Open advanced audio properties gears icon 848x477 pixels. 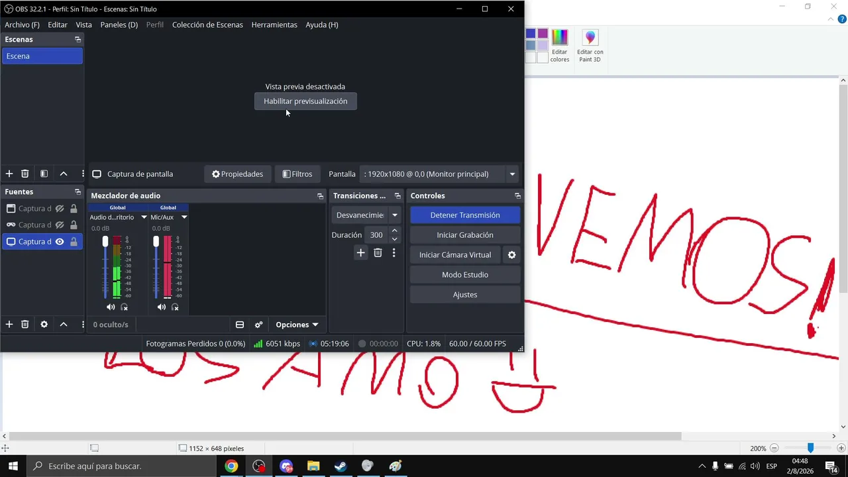point(258,325)
